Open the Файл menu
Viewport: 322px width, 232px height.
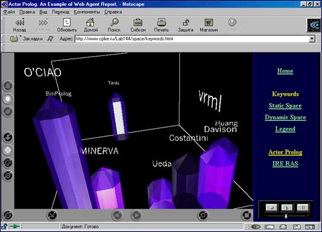click(9, 12)
